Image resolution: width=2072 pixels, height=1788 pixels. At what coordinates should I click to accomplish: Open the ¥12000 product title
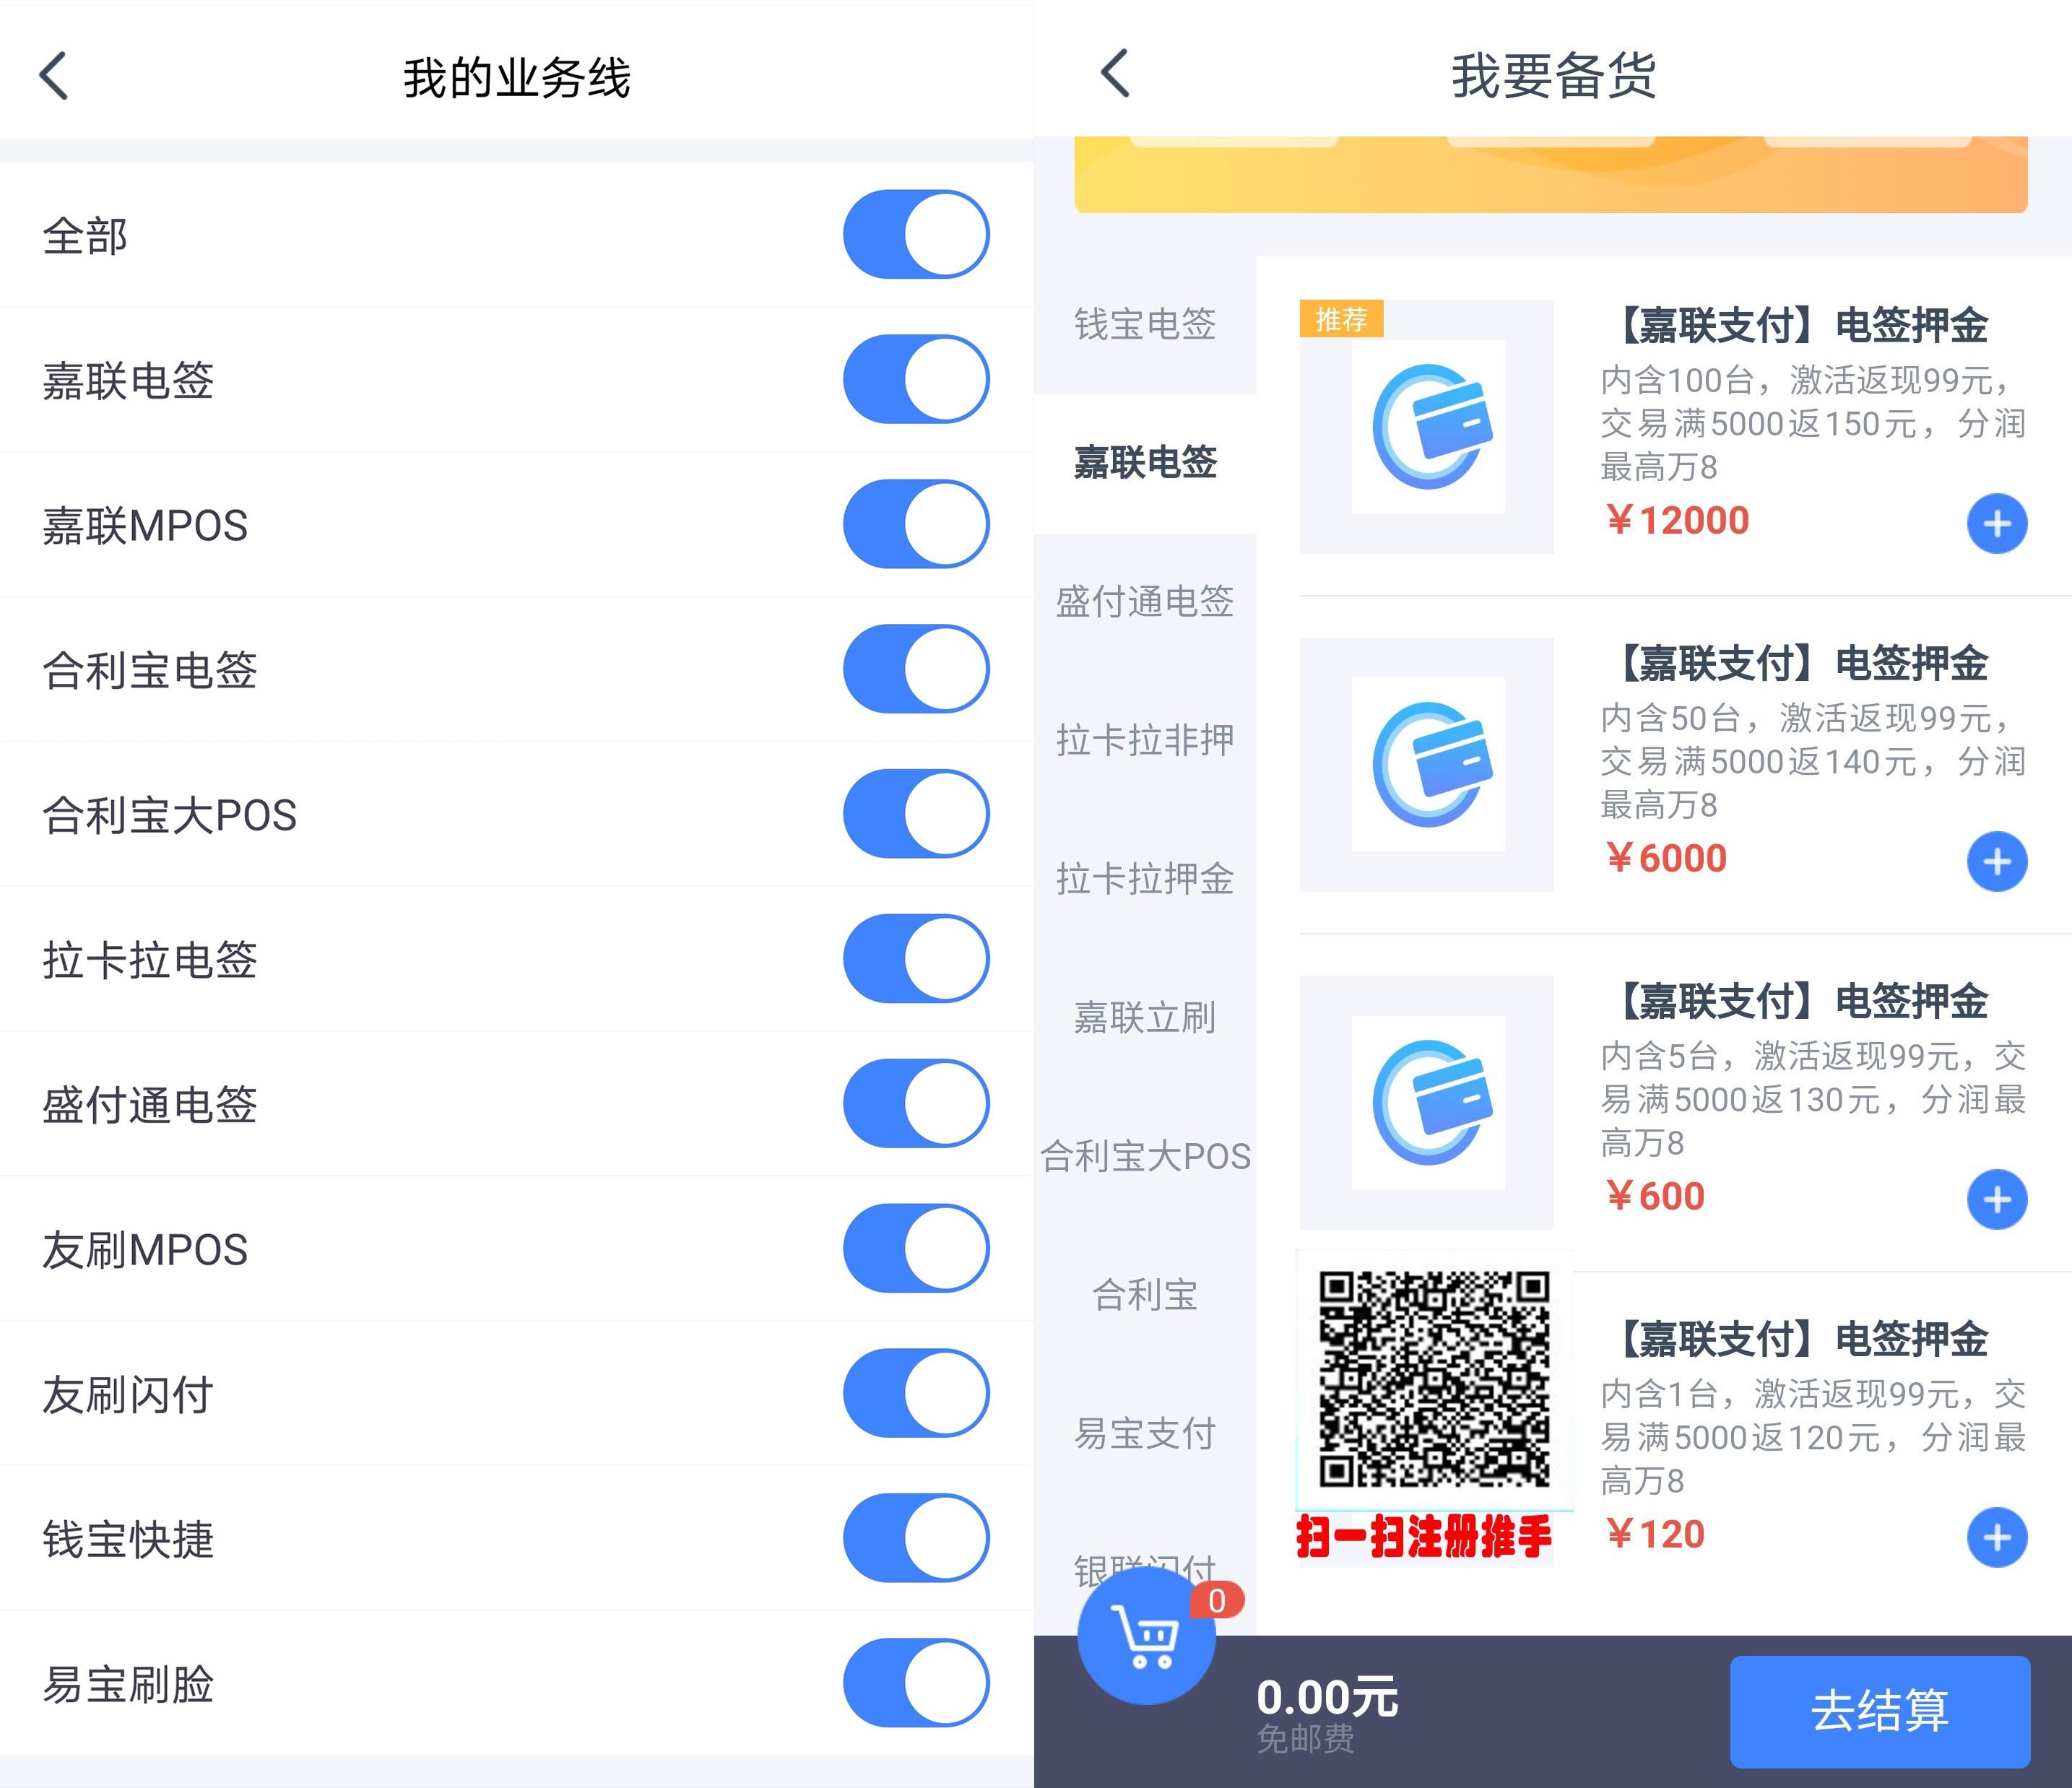coord(1804,326)
